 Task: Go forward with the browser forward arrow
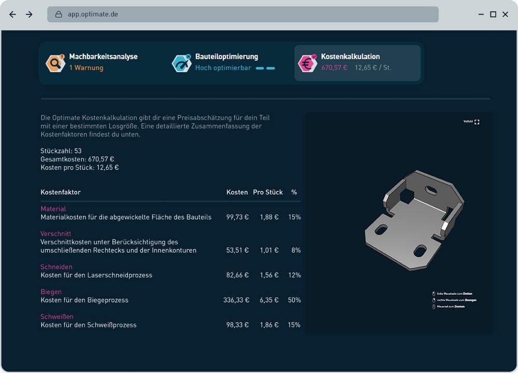pos(29,15)
